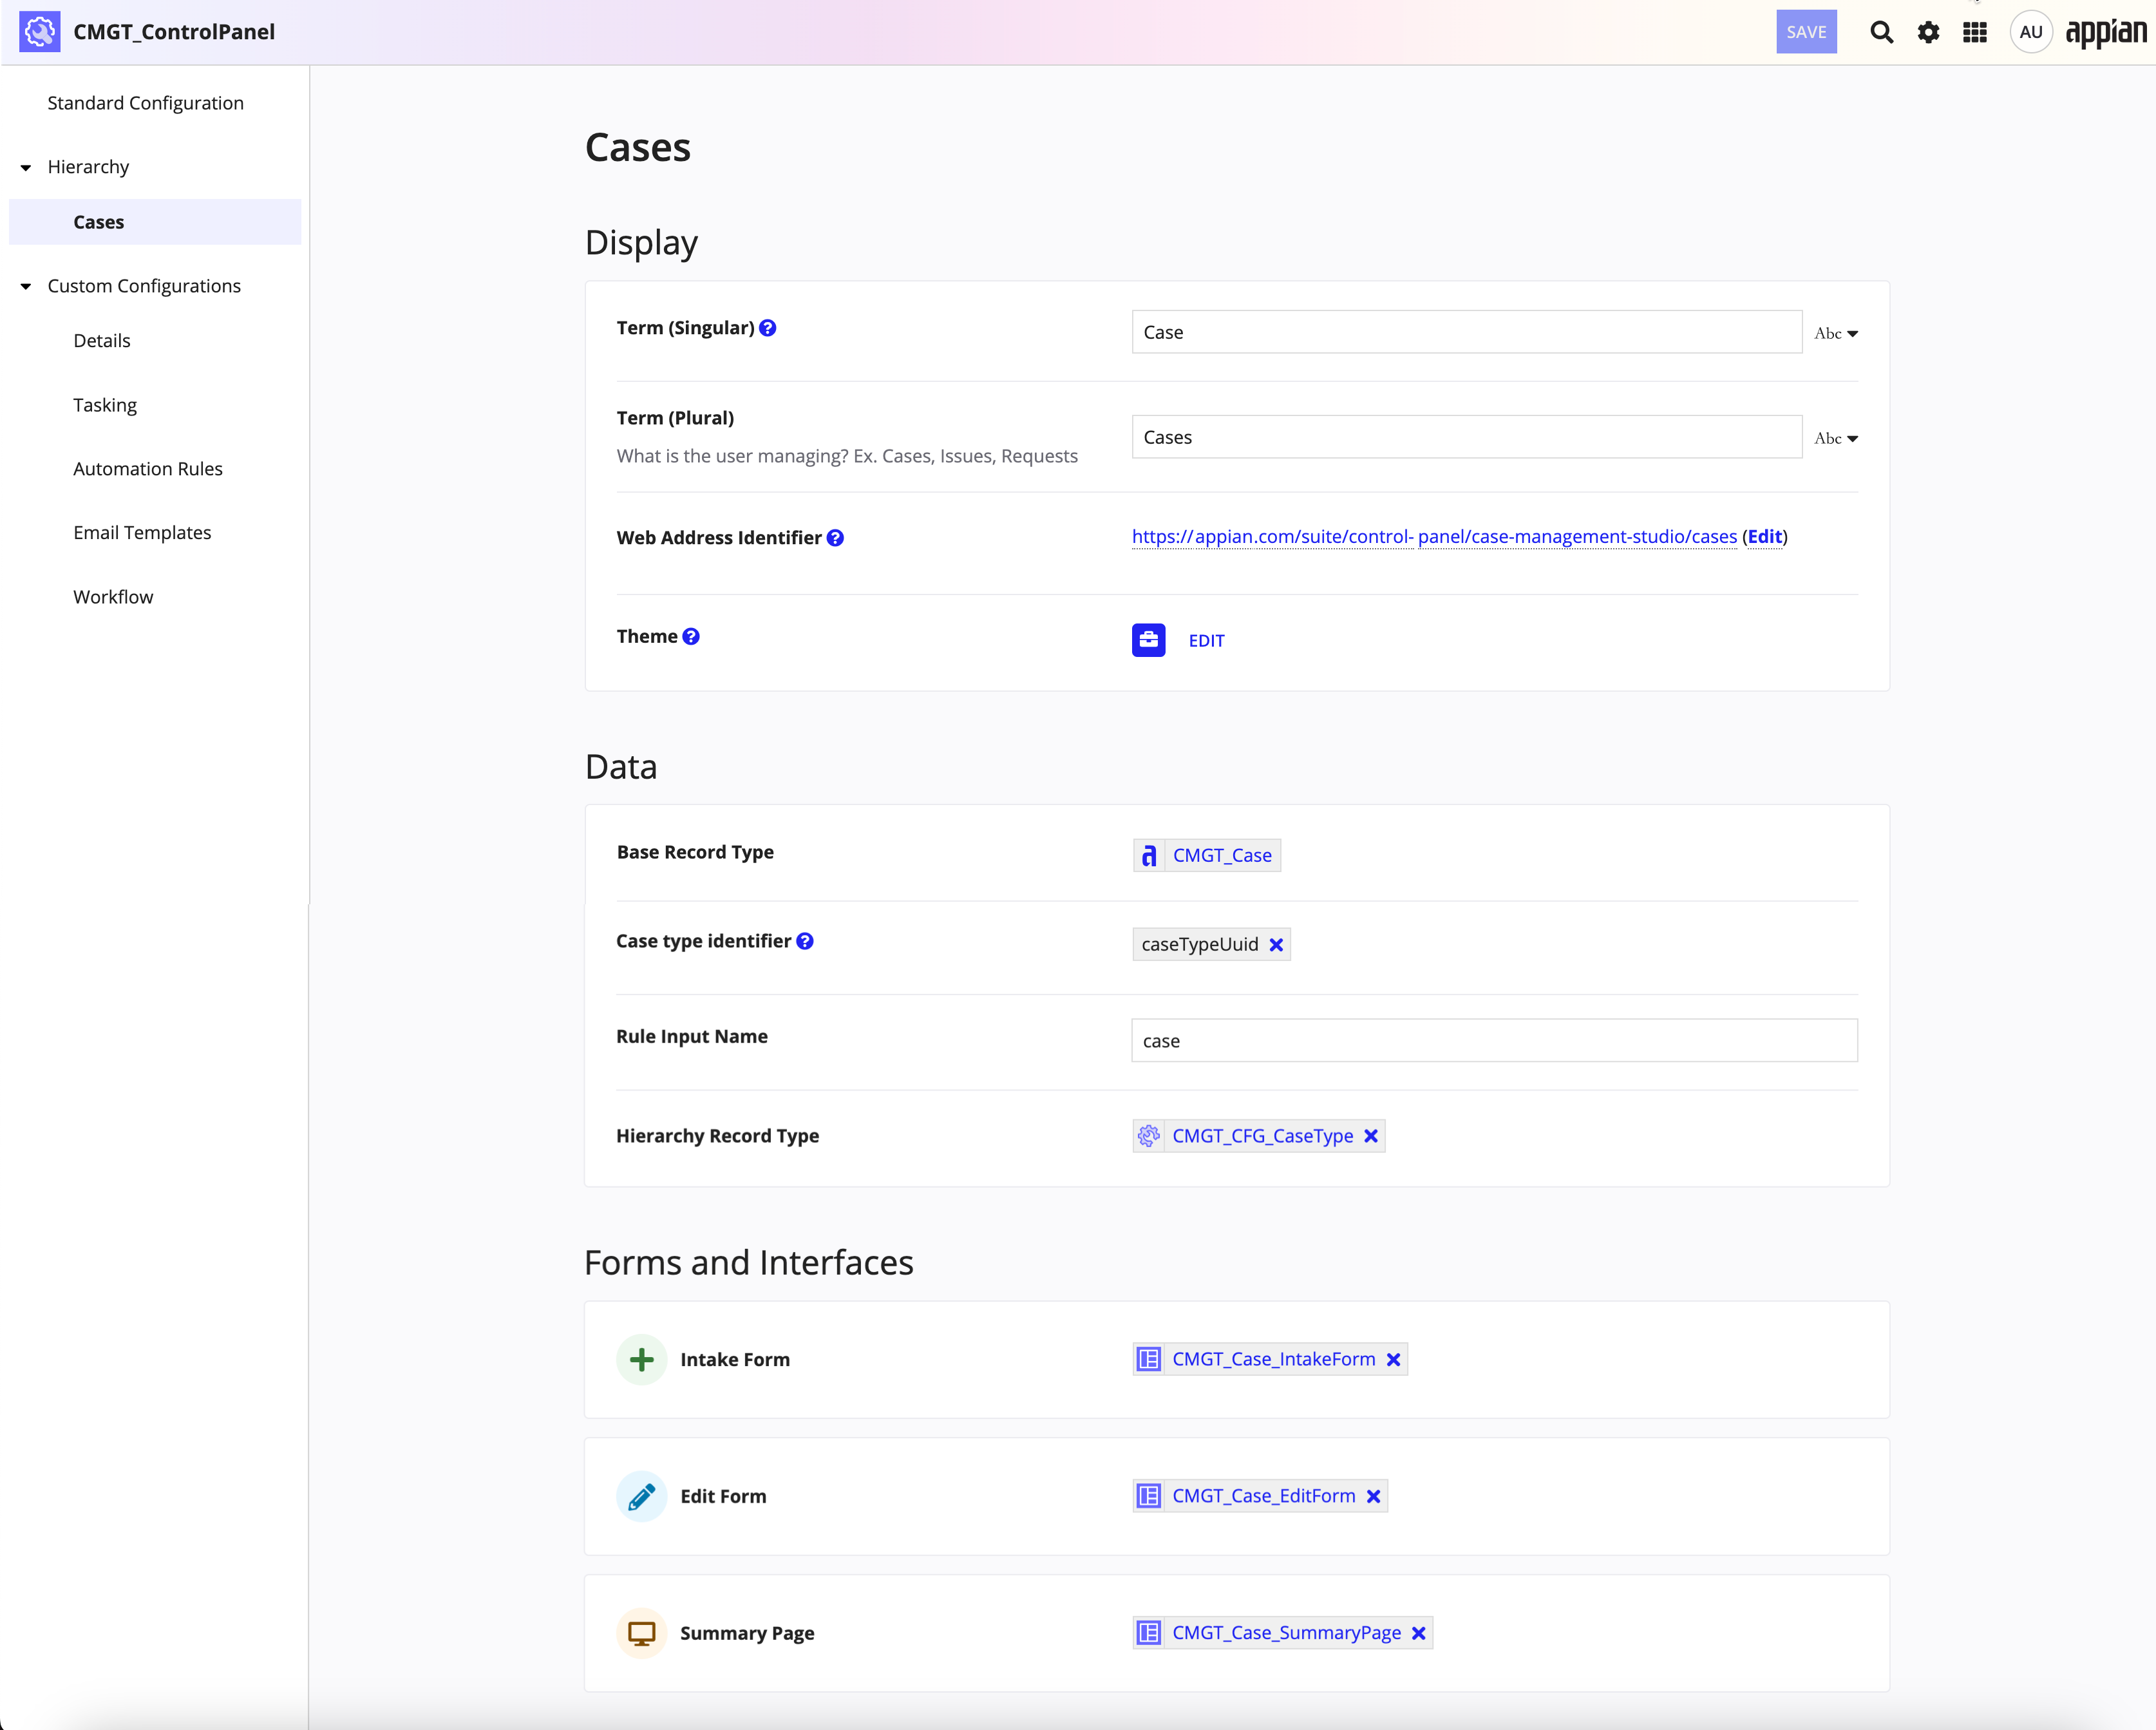Open the CMGT_Case_SummaryPage link

coord(1286,1634)
